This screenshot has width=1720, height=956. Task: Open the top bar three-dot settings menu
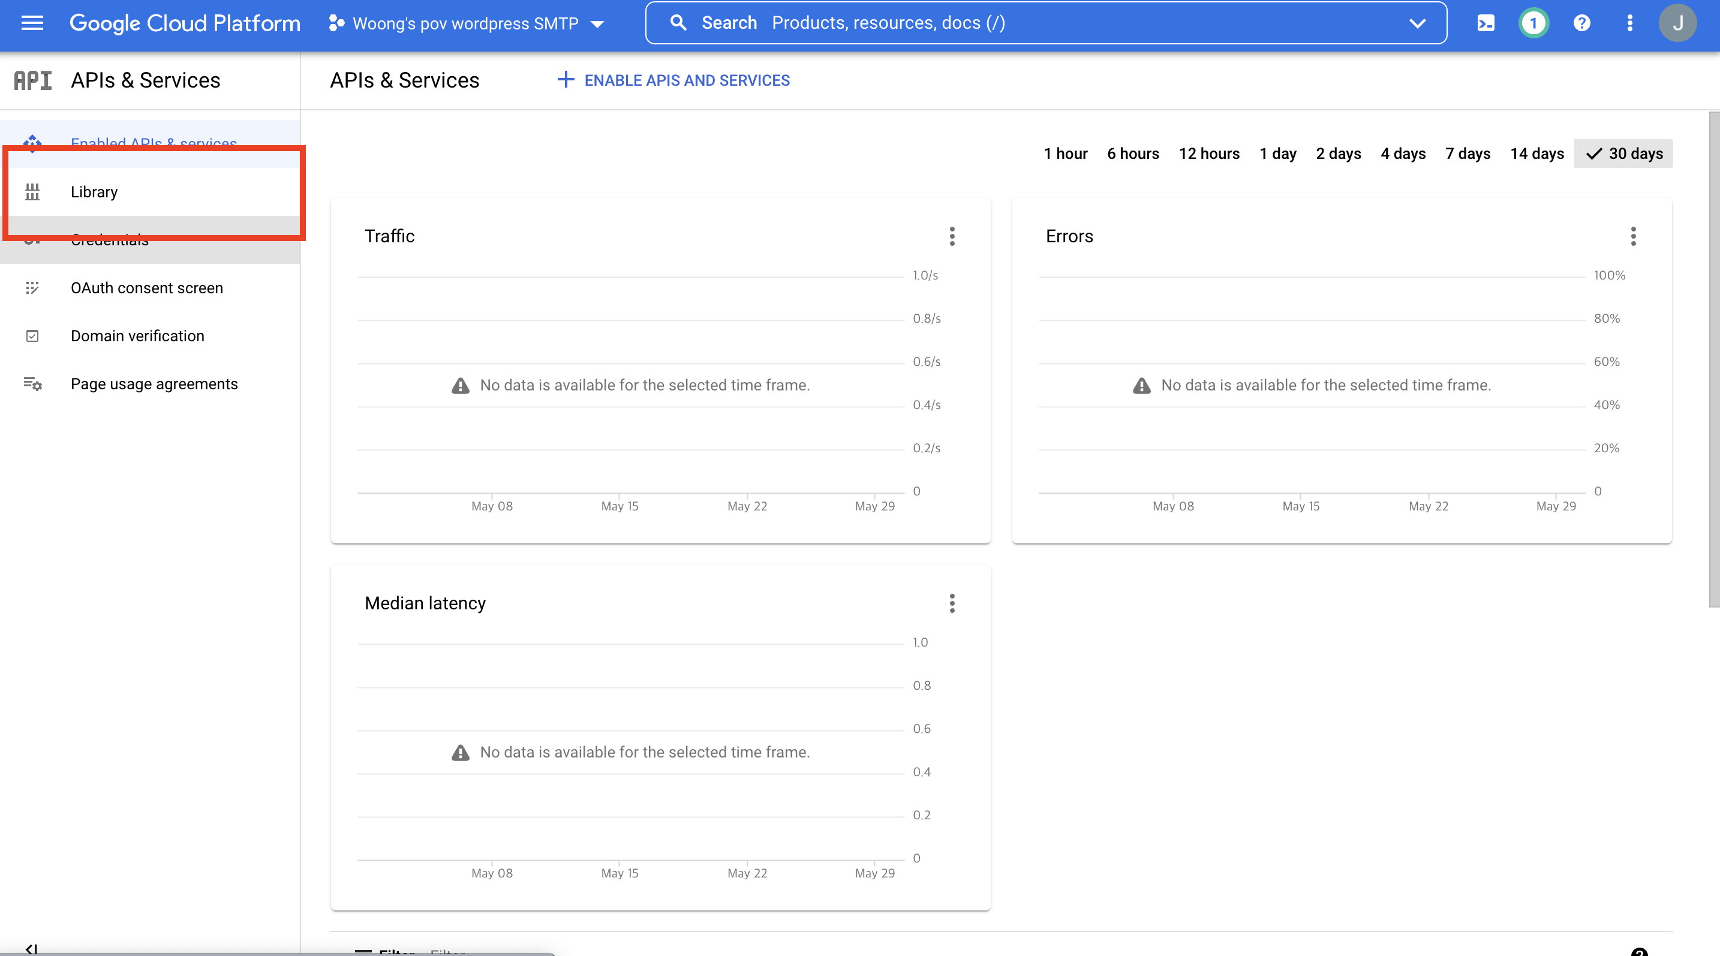click(1629, 23)
